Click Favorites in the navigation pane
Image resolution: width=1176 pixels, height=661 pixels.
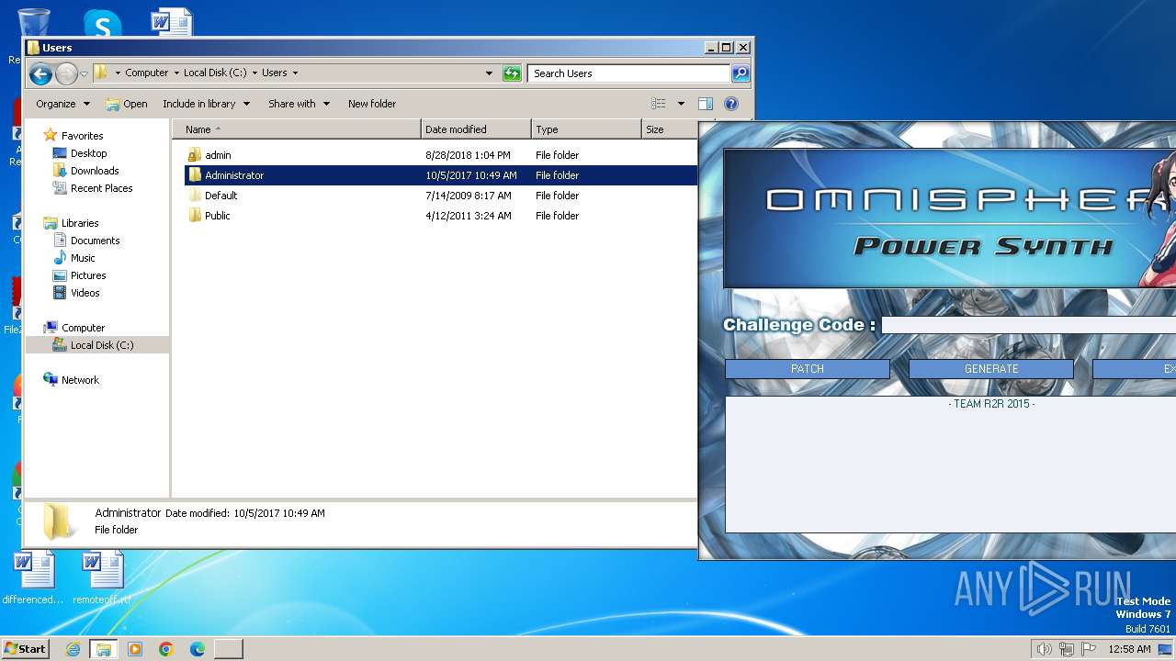coord(82,136)
